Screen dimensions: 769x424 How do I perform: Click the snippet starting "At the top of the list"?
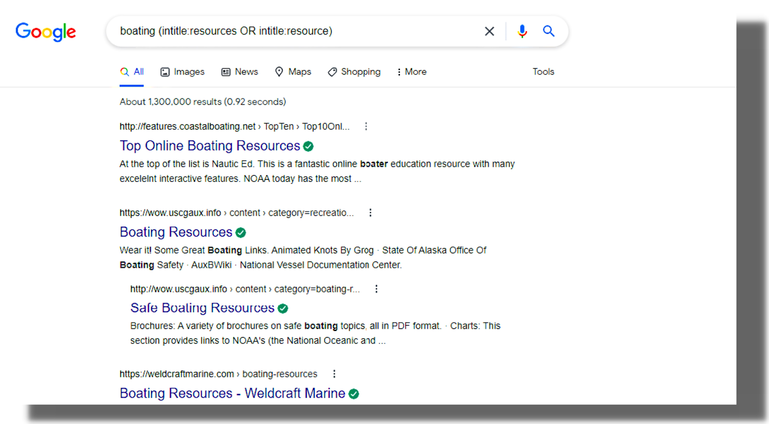[x=317, y=171]
